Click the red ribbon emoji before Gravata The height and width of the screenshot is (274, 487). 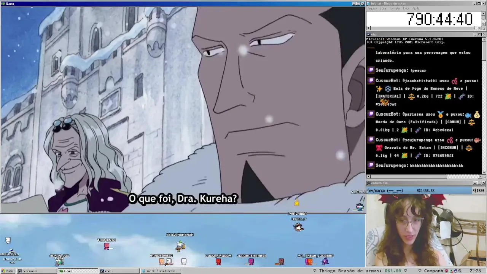379,148
